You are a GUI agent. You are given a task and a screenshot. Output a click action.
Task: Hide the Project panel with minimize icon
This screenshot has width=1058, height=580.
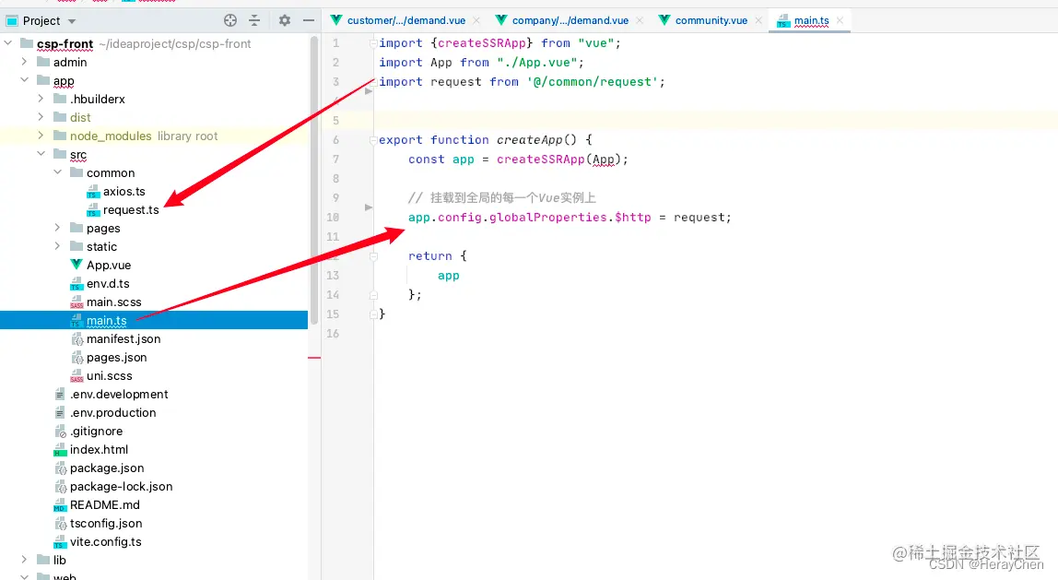309,20
